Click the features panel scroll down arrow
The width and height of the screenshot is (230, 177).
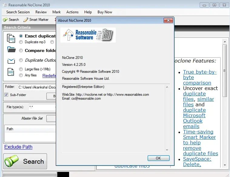point(225,165)
